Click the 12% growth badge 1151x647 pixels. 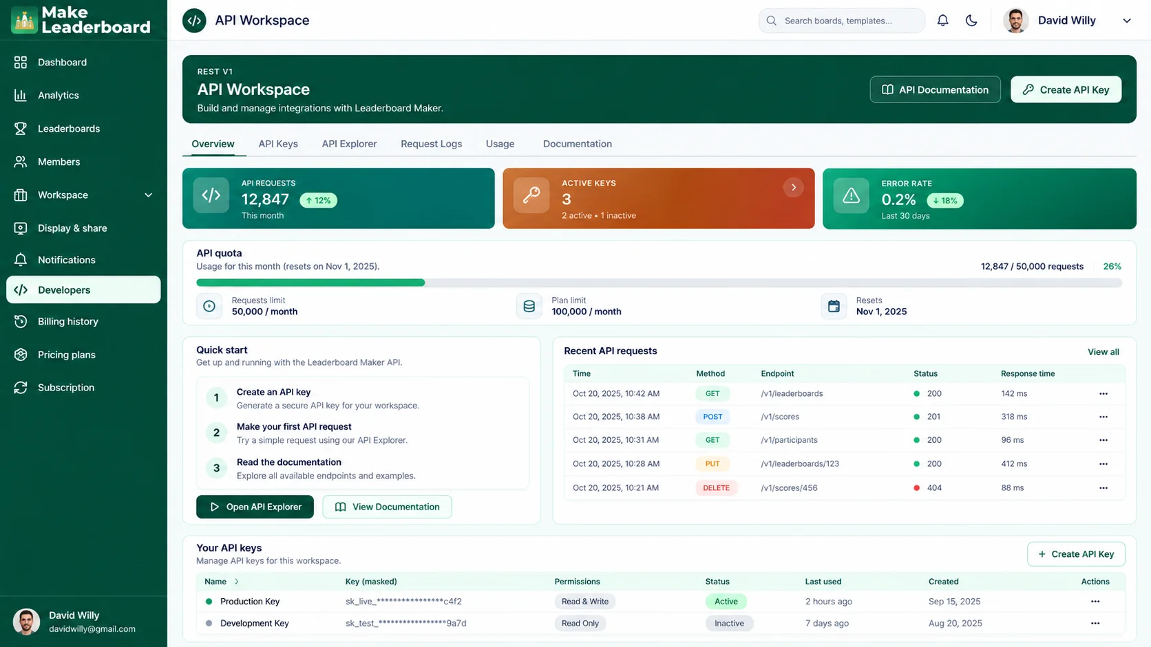point(318,201)
